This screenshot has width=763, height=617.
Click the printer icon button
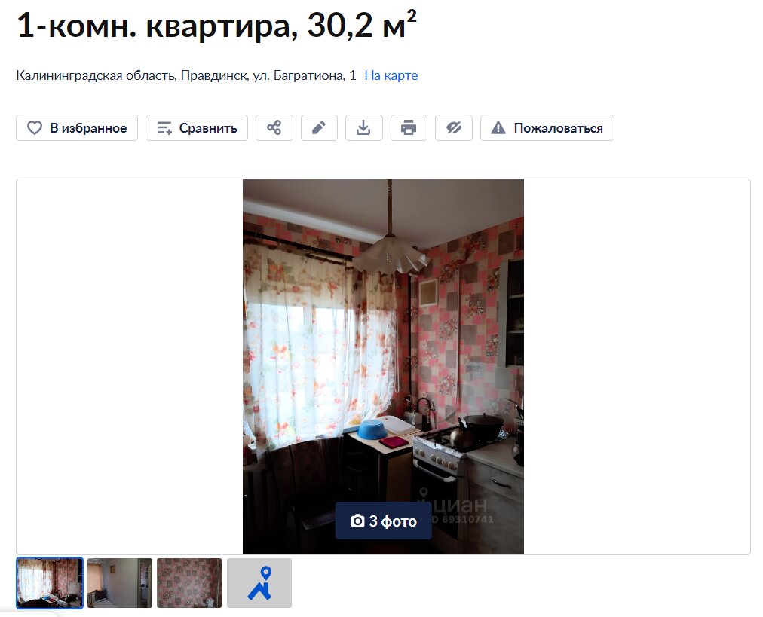tap(409, 128)
